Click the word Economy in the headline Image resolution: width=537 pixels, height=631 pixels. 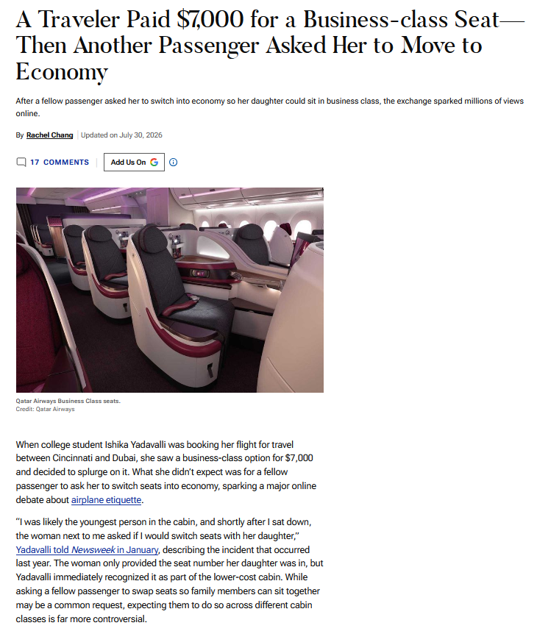pos(62,72)
